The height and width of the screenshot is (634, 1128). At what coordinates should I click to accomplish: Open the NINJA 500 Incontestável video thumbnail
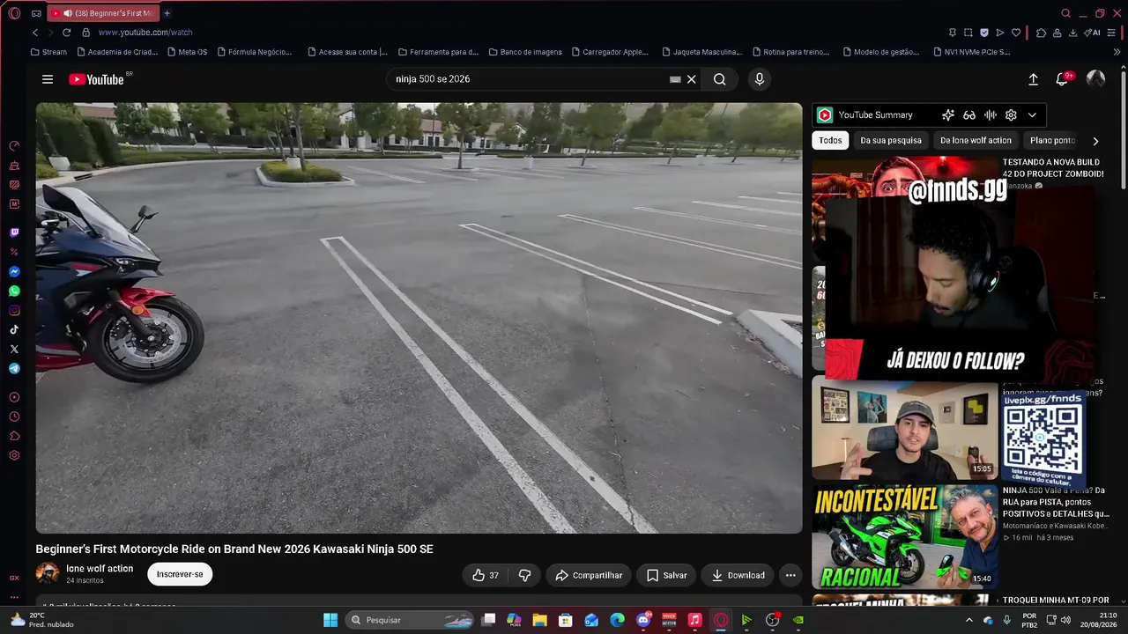click(904, 536)
